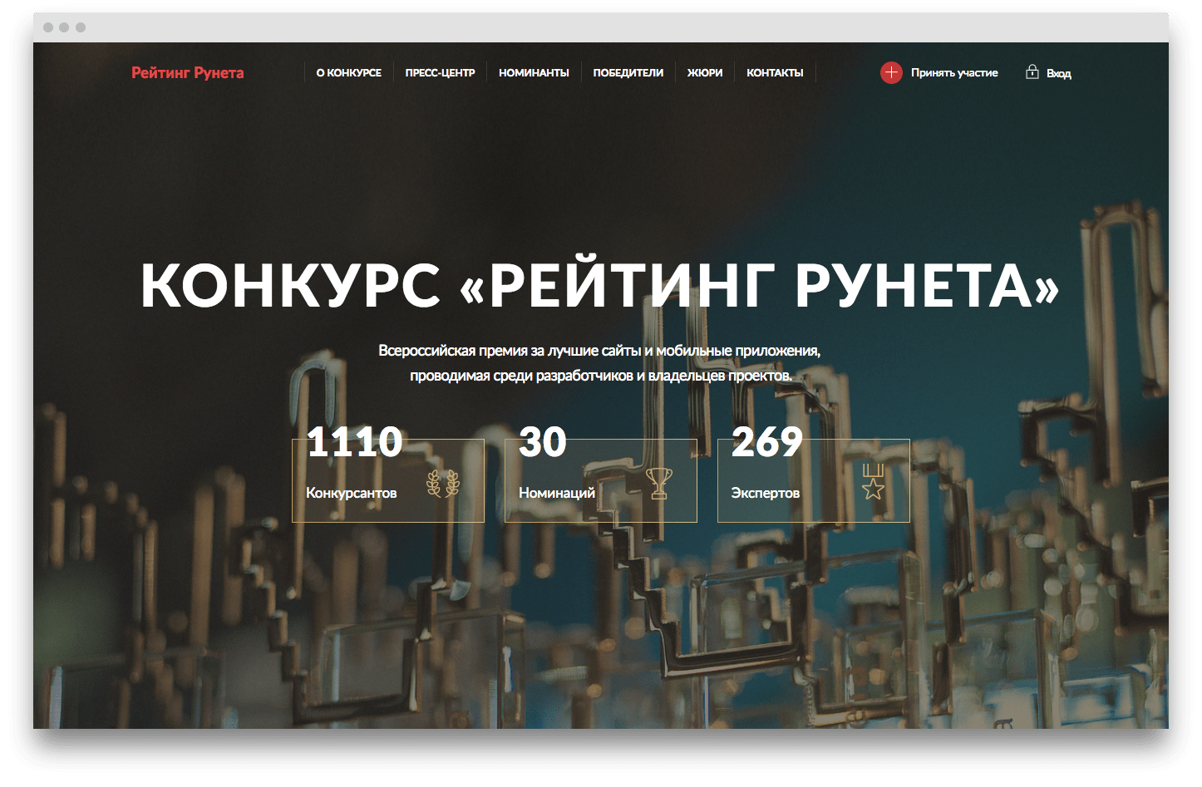Click the Рейтинг Рунета logo
The image size is (1202, 787).
tap(188, 72)
